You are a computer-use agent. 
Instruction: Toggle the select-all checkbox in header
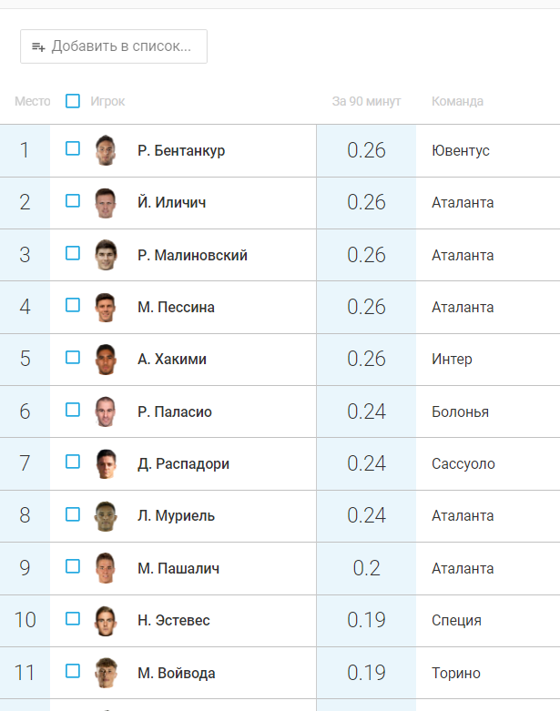[73, 101]
